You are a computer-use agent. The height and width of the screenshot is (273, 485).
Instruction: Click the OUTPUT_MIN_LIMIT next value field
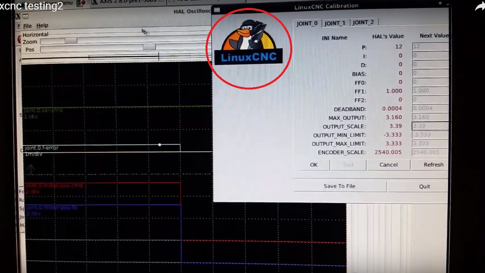pyautogui.click(x=430, y=135)
